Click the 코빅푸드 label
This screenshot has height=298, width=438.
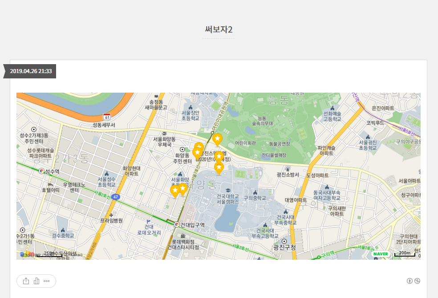(x=375, y=122)
